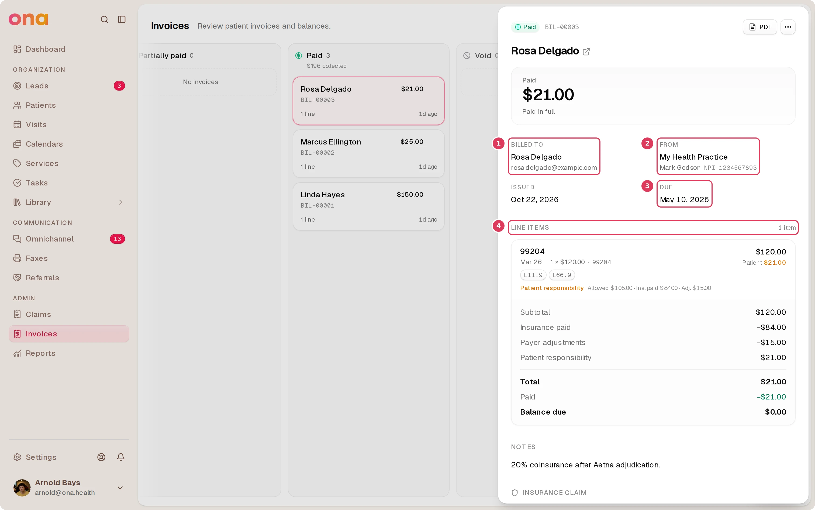Click the Paid status badge in detail panel
The image size is (815, 510).
tap(525, 27)
